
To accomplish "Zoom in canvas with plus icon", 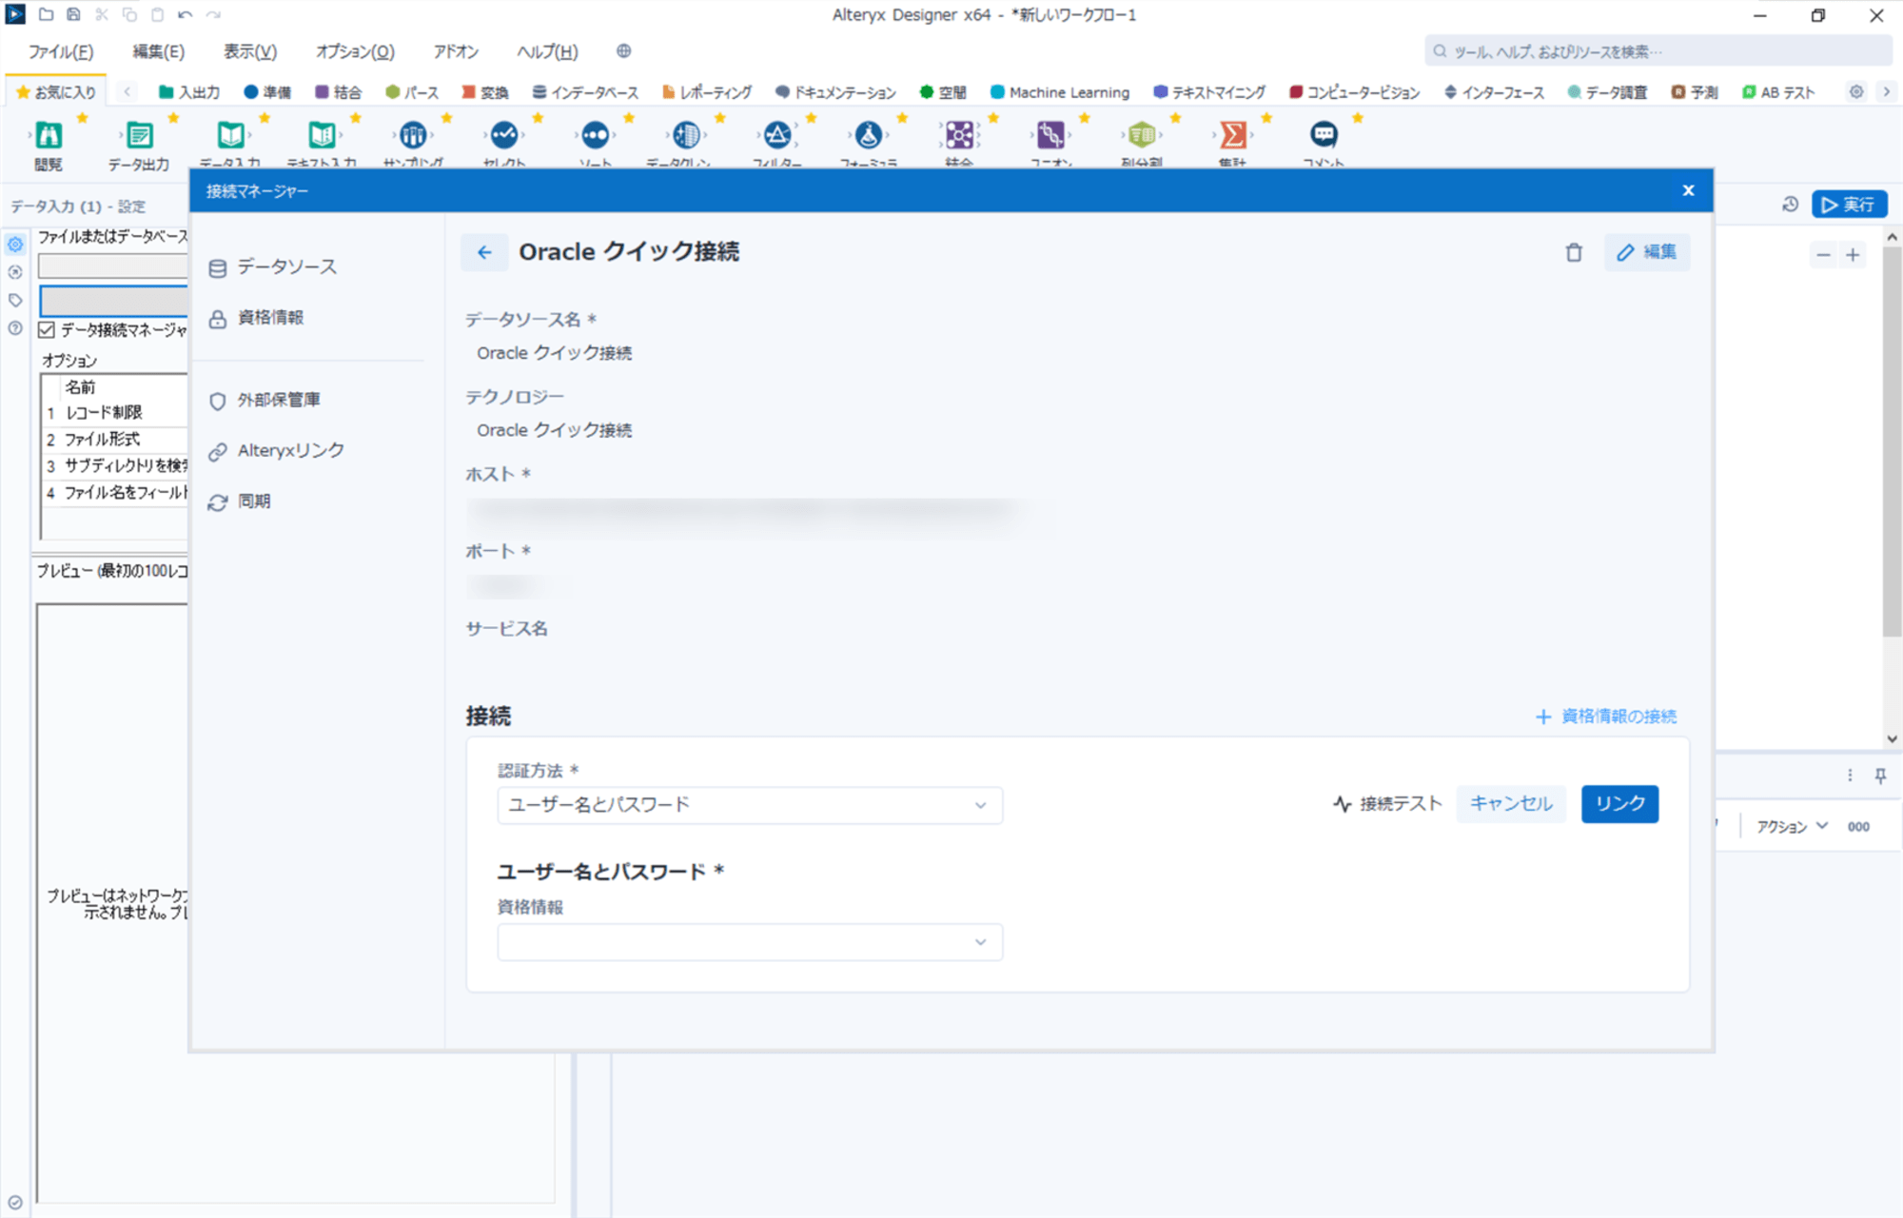I will (x=1853, y=255).
